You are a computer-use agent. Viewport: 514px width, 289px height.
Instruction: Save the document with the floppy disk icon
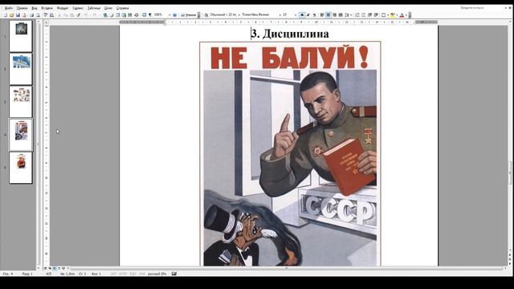coord(18,14)
